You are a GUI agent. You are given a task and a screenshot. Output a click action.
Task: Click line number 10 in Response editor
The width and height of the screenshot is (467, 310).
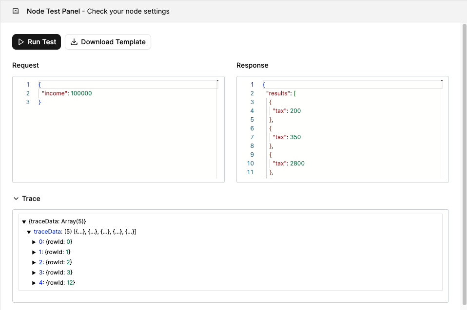(251, 164)
